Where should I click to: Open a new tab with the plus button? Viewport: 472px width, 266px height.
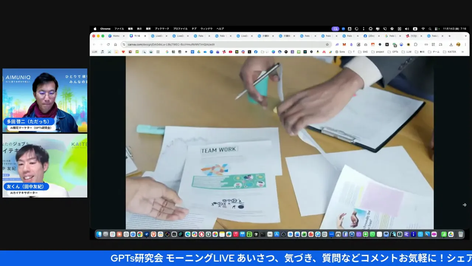[450, 36]
